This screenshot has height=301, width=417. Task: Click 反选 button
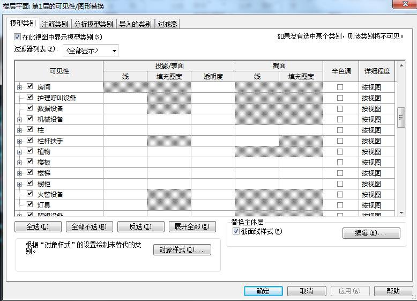(140, 227)
